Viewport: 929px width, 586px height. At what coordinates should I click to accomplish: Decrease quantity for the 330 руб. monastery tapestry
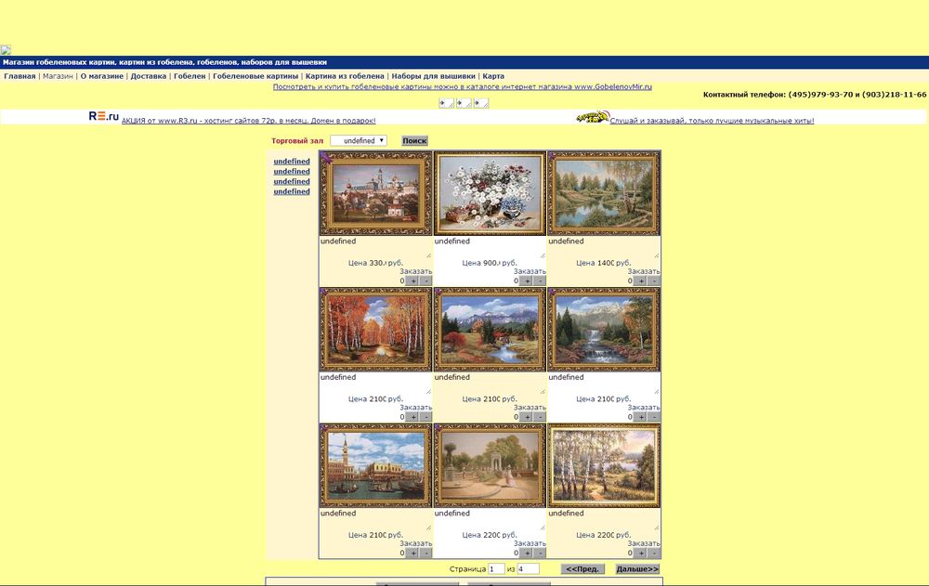(425, 280)
